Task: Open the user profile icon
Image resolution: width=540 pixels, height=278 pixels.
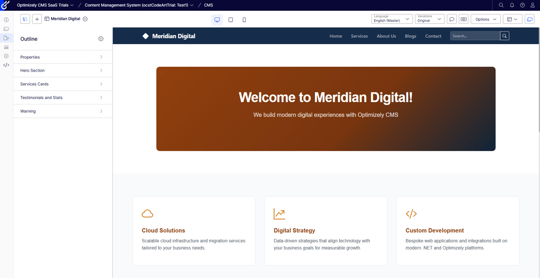Action: click(x=532, y=5)
